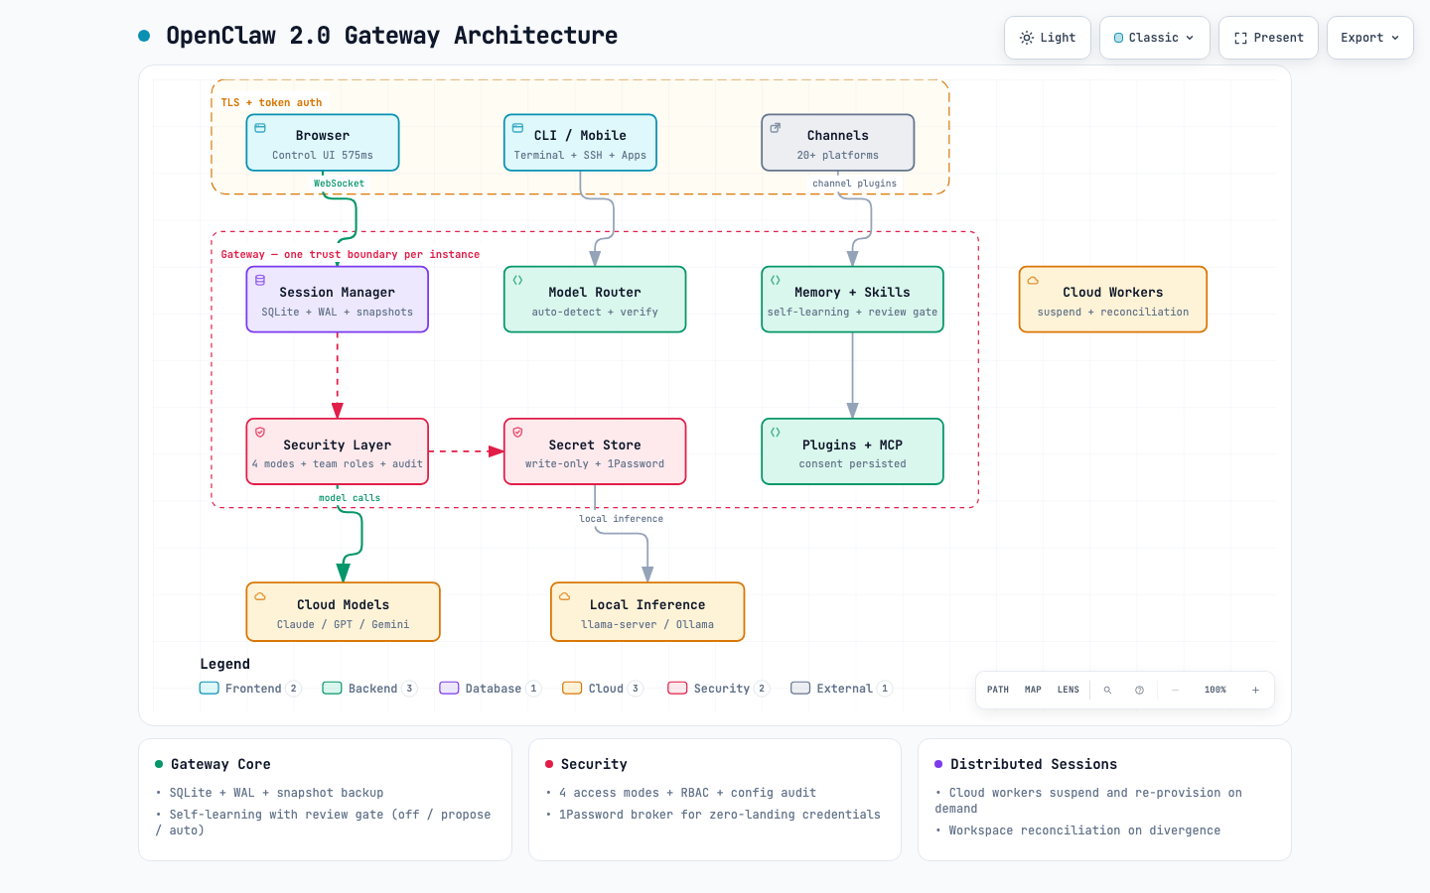This screenshot has width=1430, height=893.
Task: Click the OpenClaw 2.0 Gateway Architecture title
Action: 392,36
